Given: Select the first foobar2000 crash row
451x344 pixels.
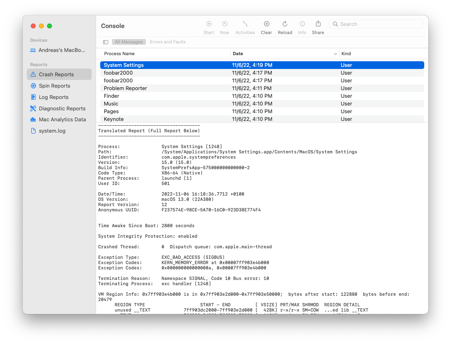Looking at the screenshot, I should coord(262,73).
